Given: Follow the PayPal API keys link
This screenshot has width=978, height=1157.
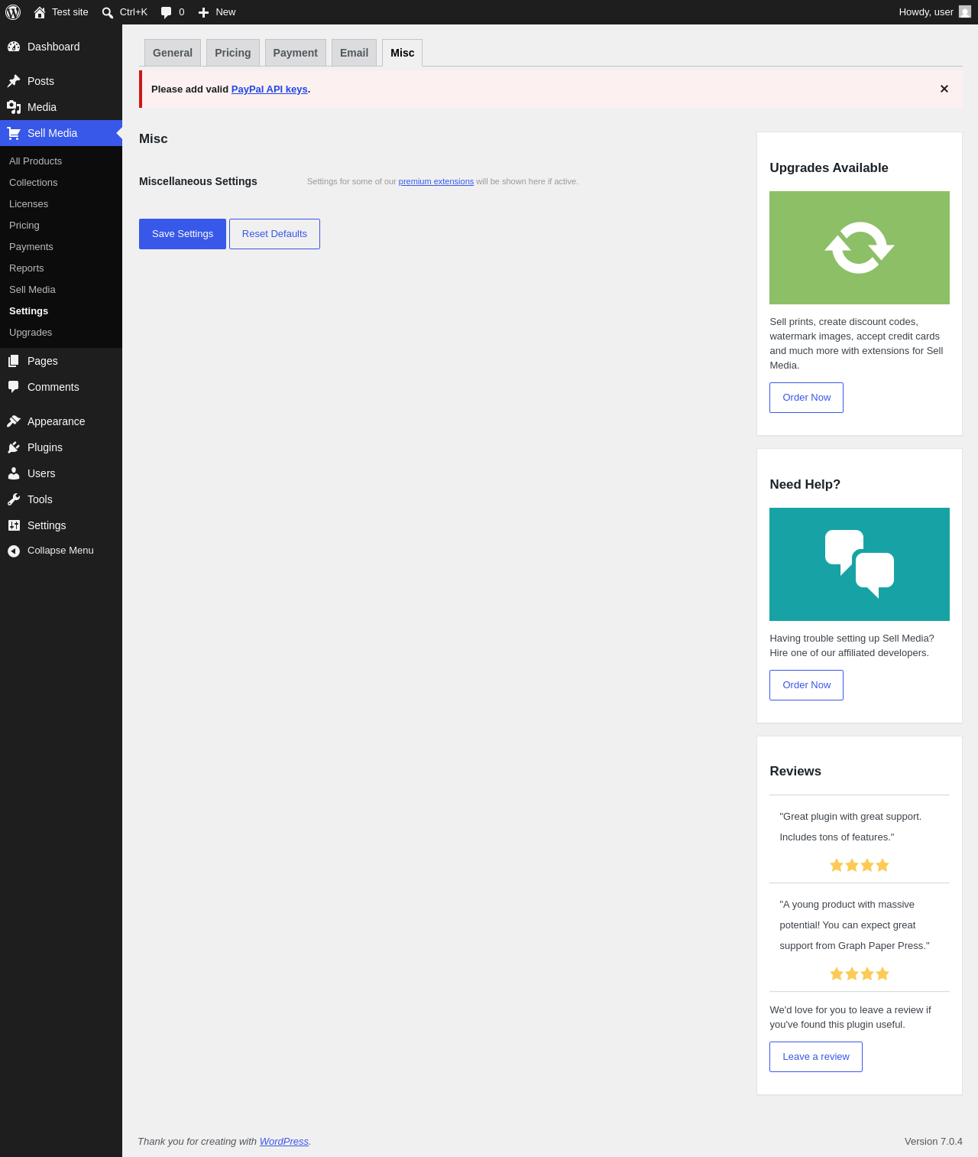Looking at the screenshot, I should click(270, 89).
